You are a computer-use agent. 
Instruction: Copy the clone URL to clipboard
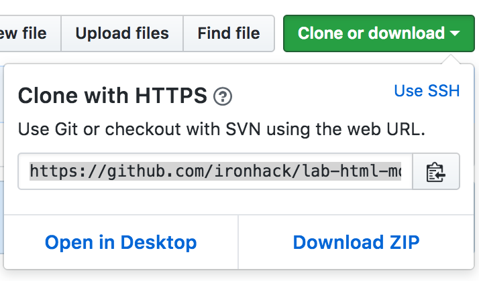coord(436,172)
